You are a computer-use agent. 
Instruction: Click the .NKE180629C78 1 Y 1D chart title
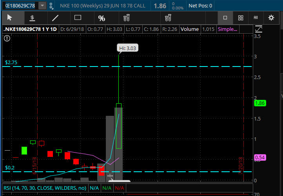tap(29, 29)
